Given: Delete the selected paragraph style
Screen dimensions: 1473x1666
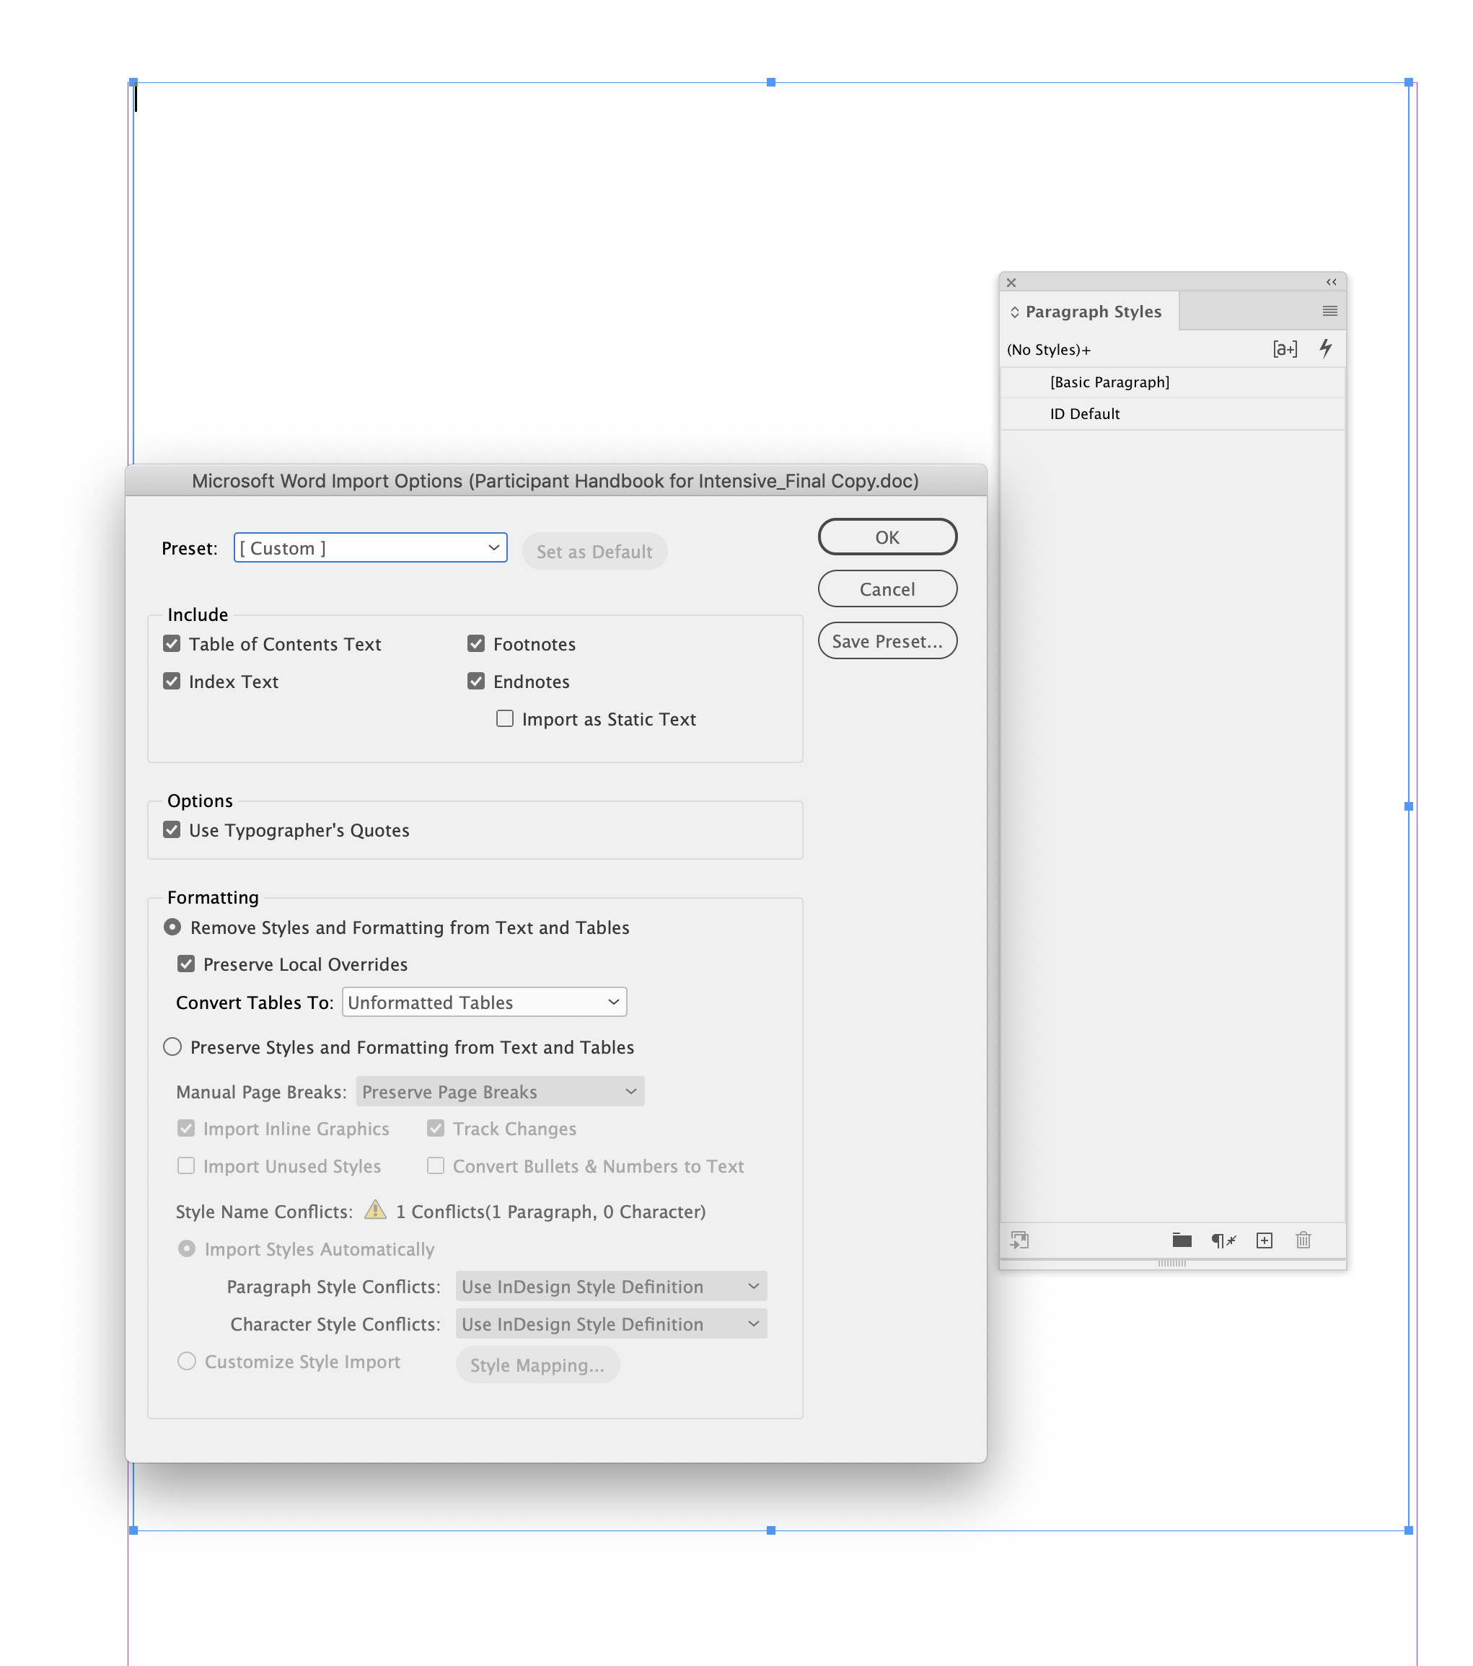Looking at the screenshot, I should [1303, 1240].
